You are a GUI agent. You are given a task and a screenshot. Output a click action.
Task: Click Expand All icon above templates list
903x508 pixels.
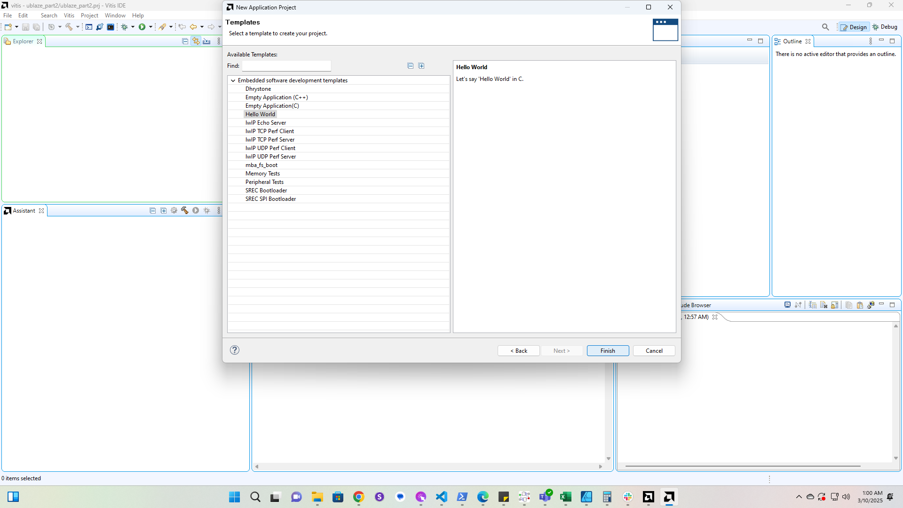(421, 66)
